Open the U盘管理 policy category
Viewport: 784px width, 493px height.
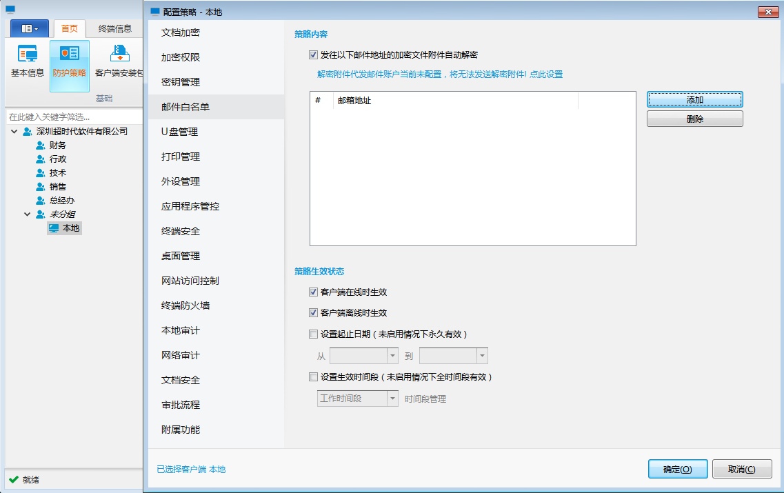tap(180, 132)
